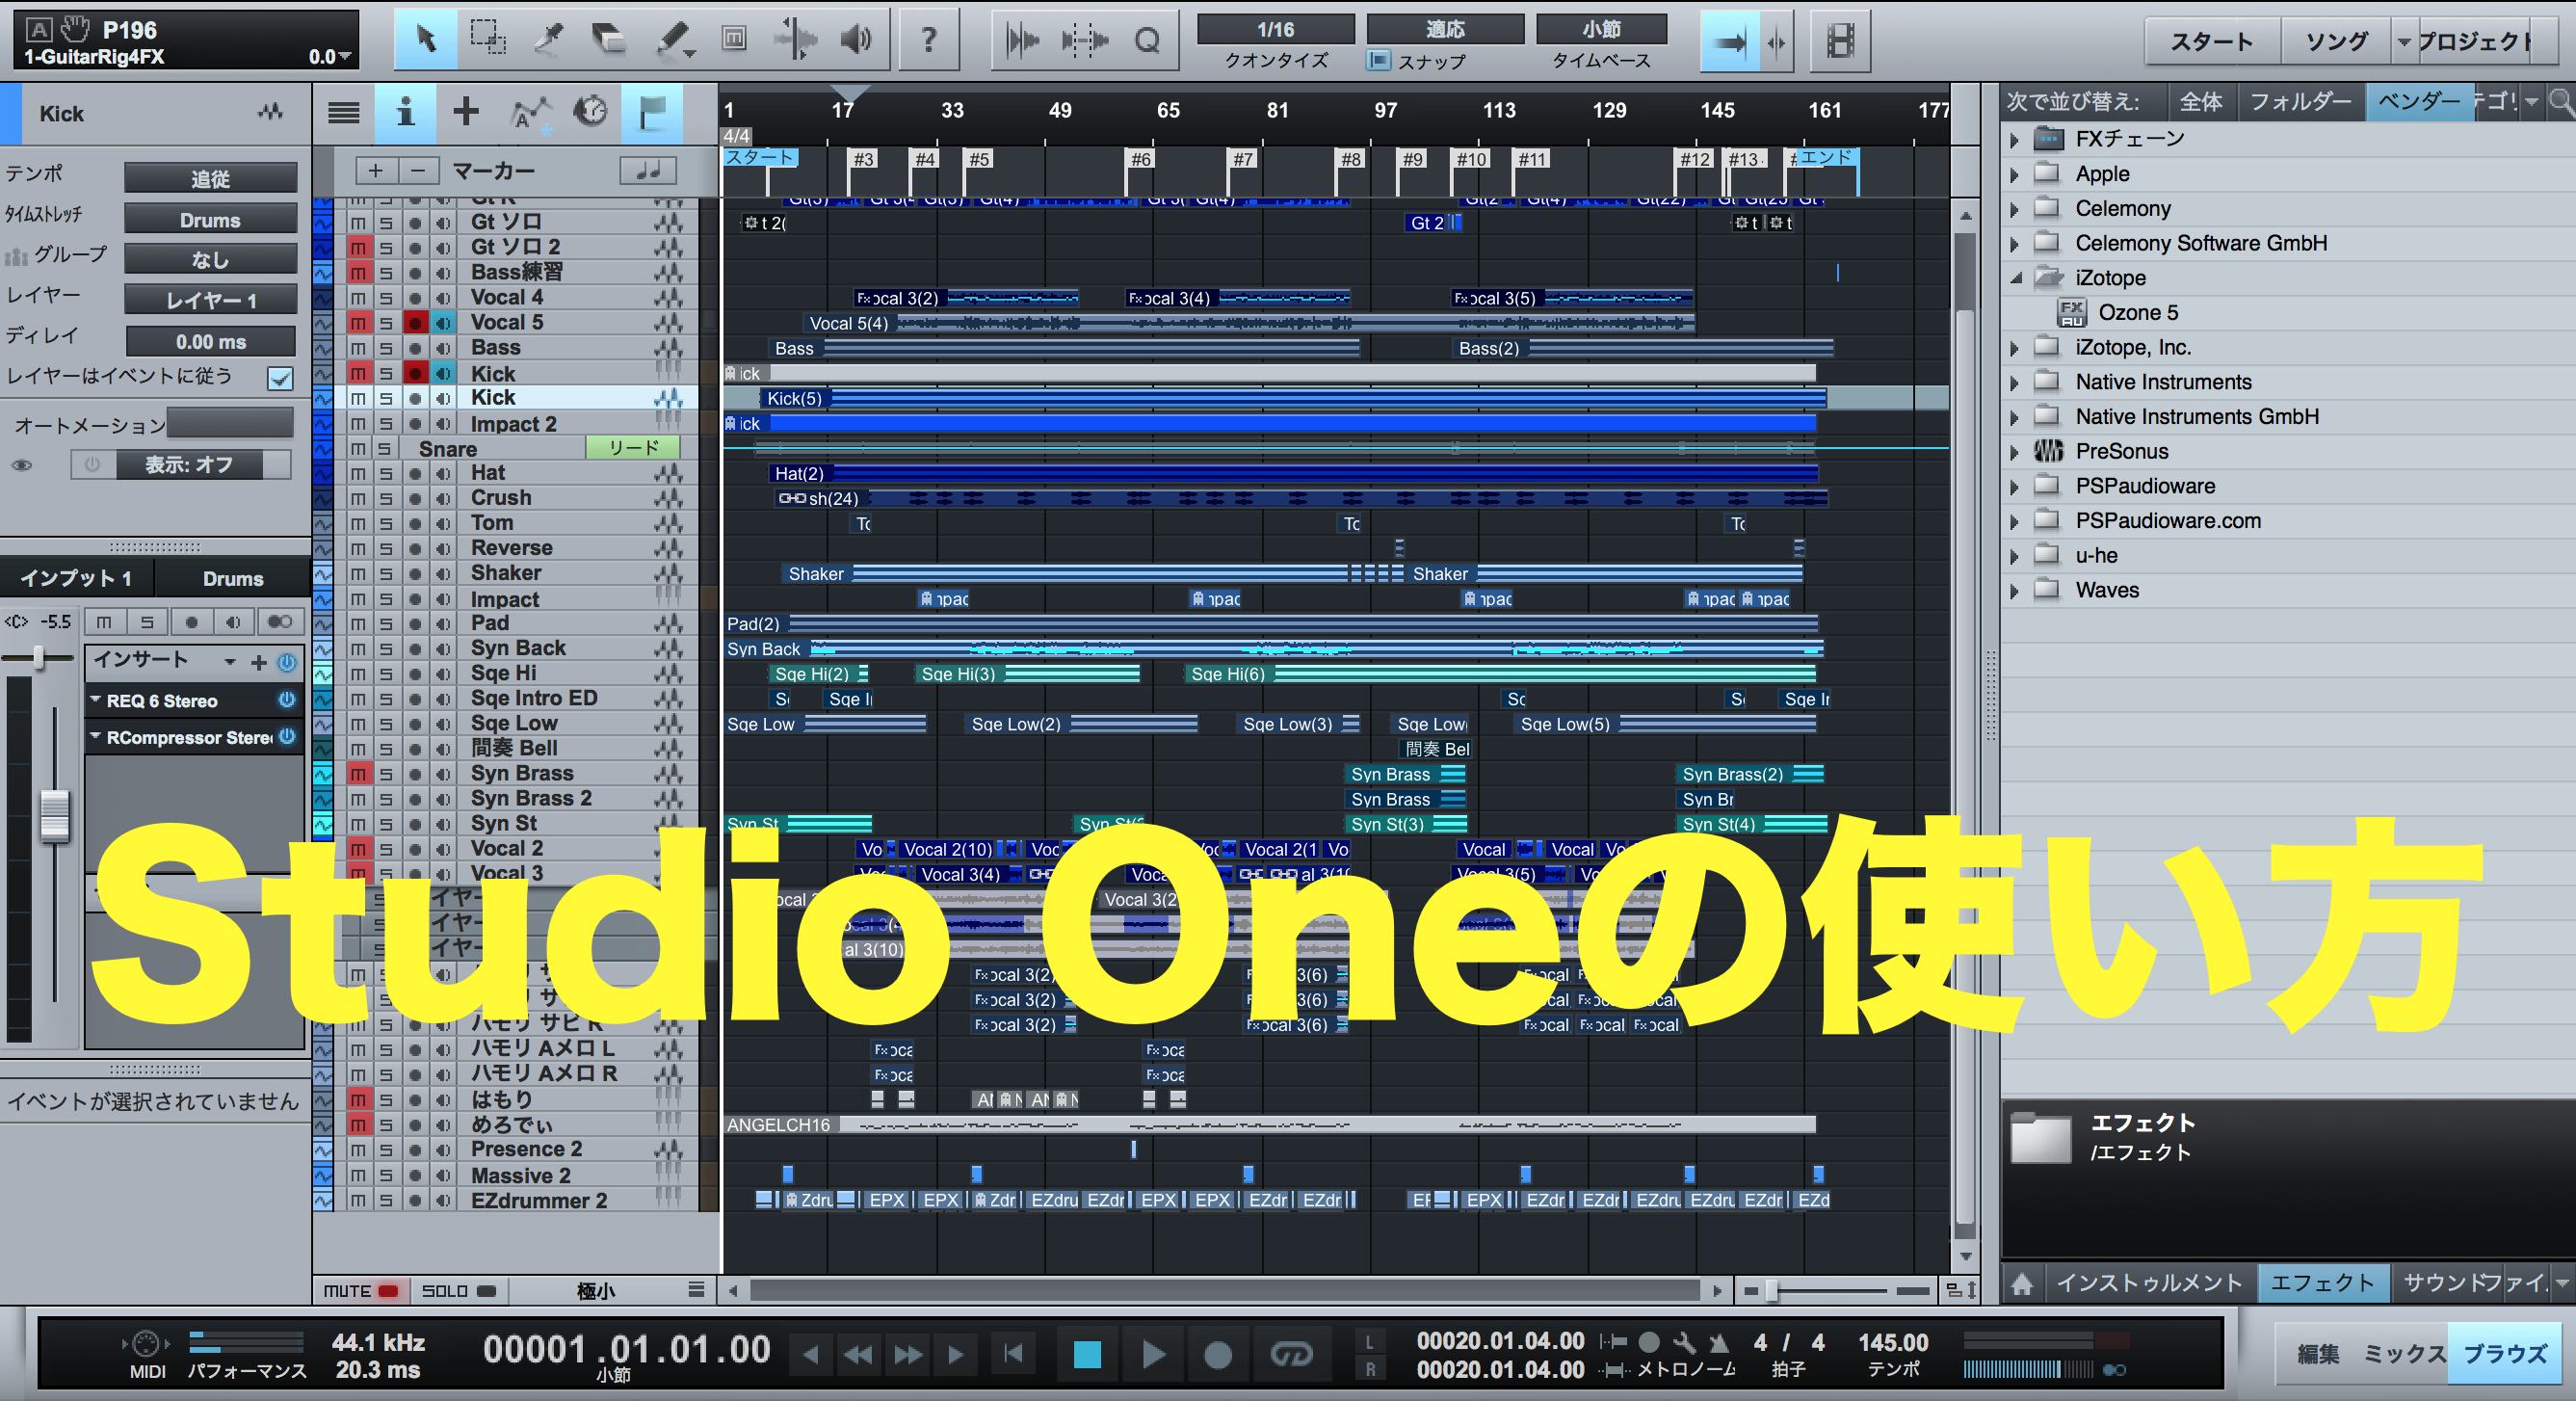Toggle autoscroll arrow button

pos(1730,41)
